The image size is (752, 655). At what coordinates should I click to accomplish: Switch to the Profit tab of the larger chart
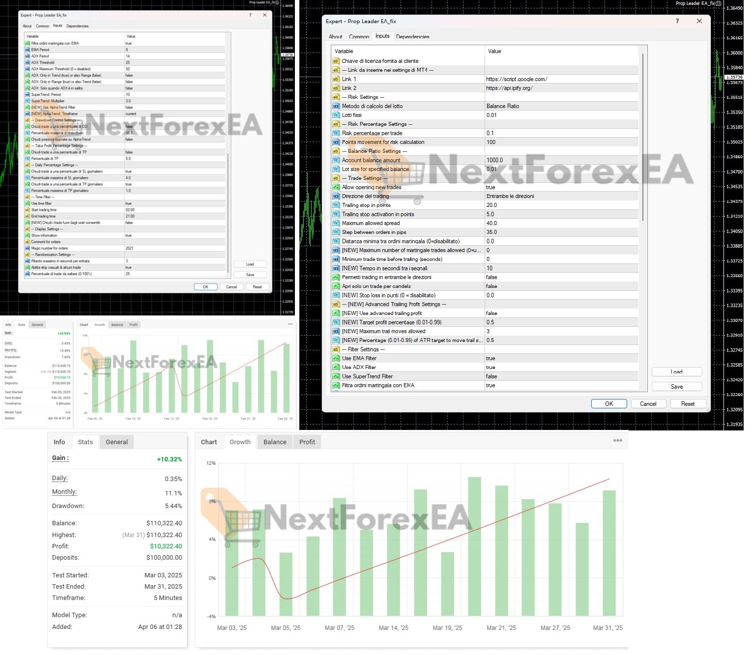point(307,442)
